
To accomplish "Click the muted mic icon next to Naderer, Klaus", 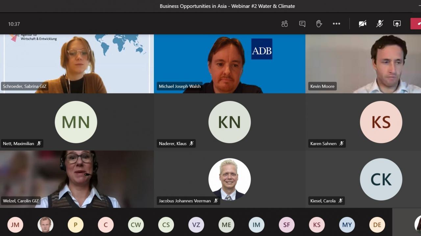I will (191, 144).
